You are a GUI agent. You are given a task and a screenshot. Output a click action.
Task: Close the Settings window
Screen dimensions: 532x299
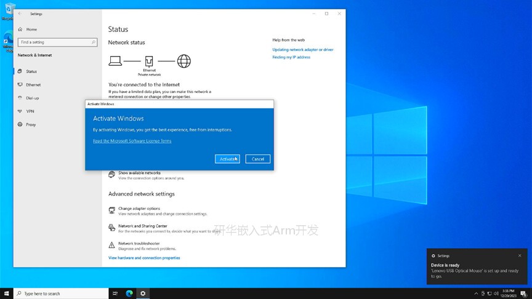(x=339, y=14)
